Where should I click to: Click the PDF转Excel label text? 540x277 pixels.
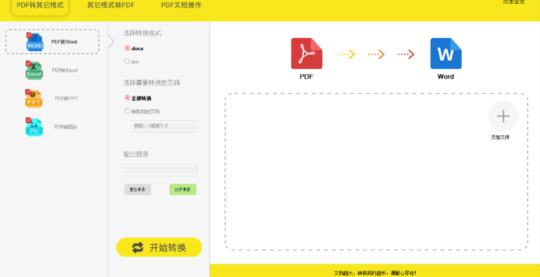click(x=65, y=71)
